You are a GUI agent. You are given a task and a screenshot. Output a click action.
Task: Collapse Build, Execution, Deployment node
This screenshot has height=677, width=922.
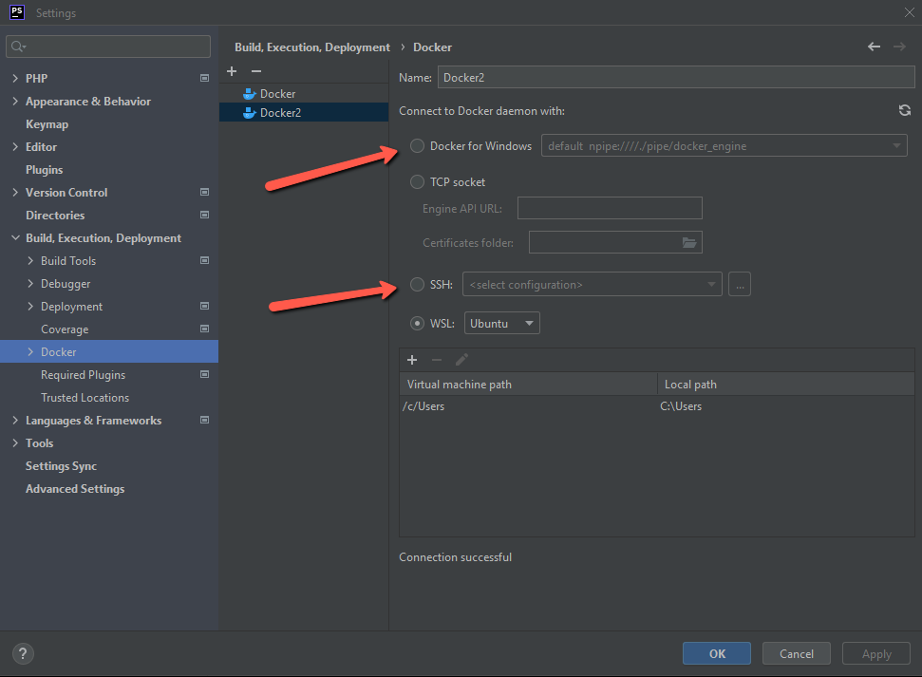click(15, 237)
